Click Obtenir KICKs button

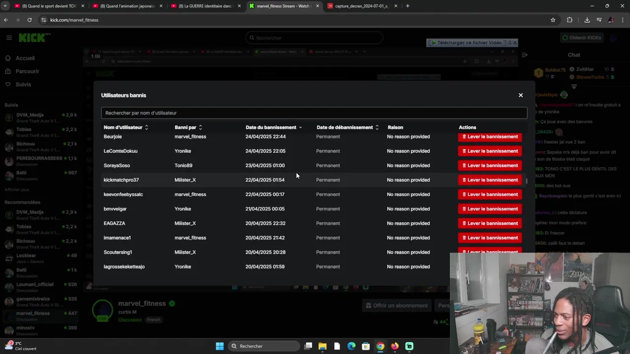point(581,38)
